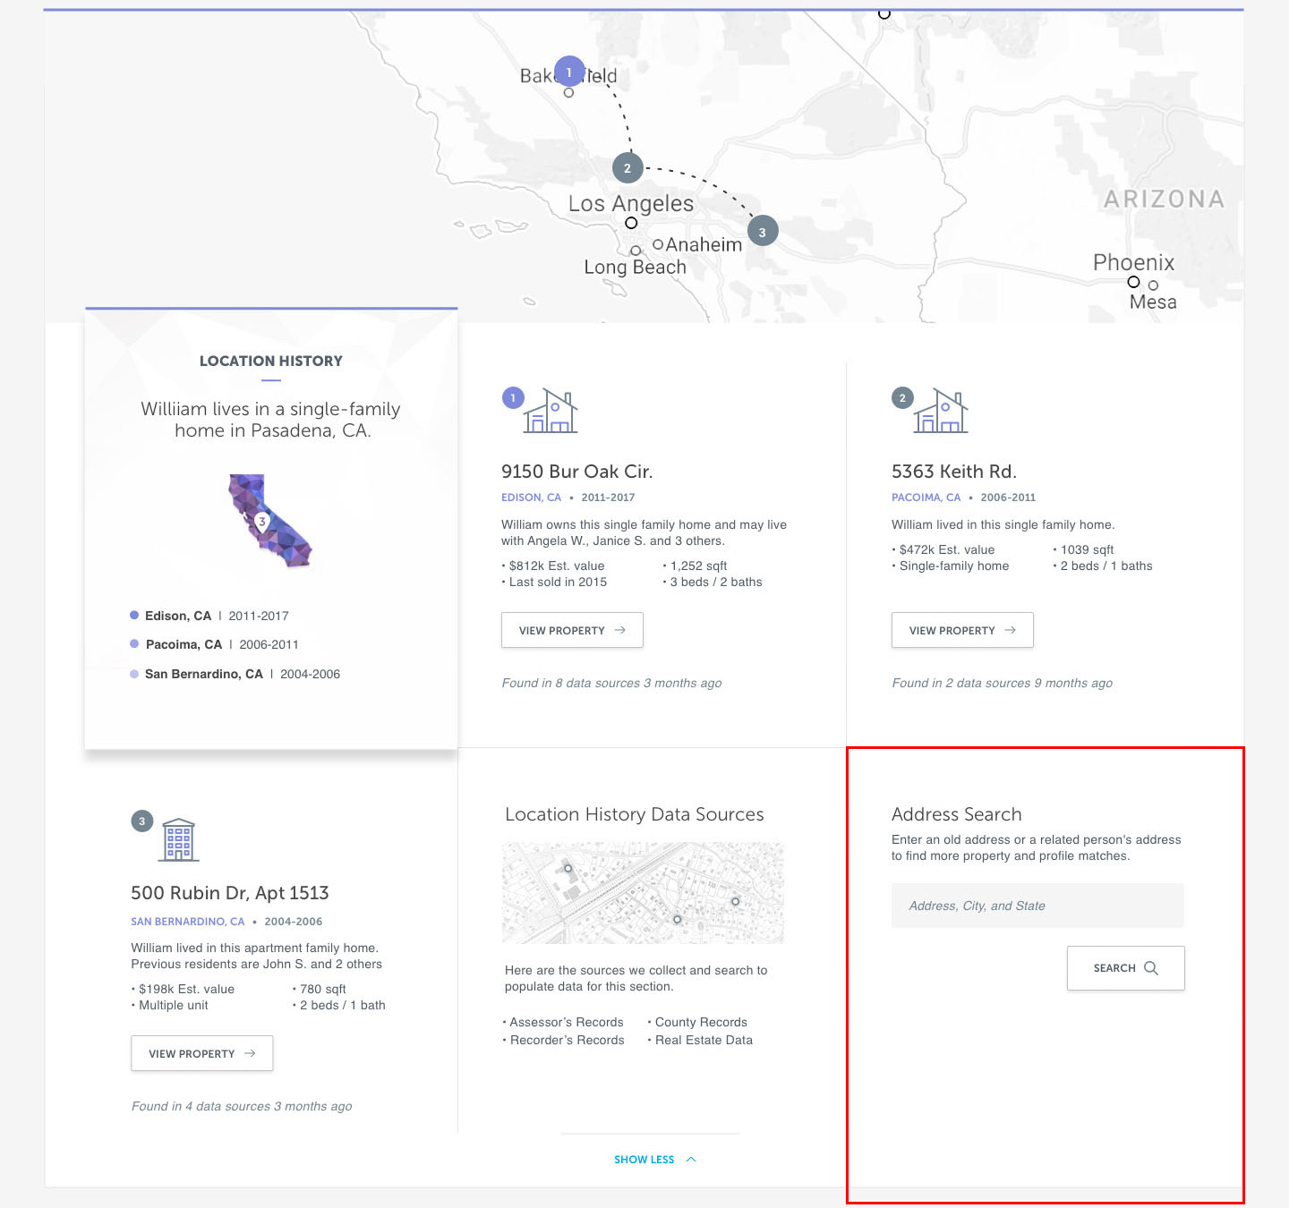Click the numbered badge 3 on the California state map
This screenshot has width=1289, height=1208.
coord(262,520)
